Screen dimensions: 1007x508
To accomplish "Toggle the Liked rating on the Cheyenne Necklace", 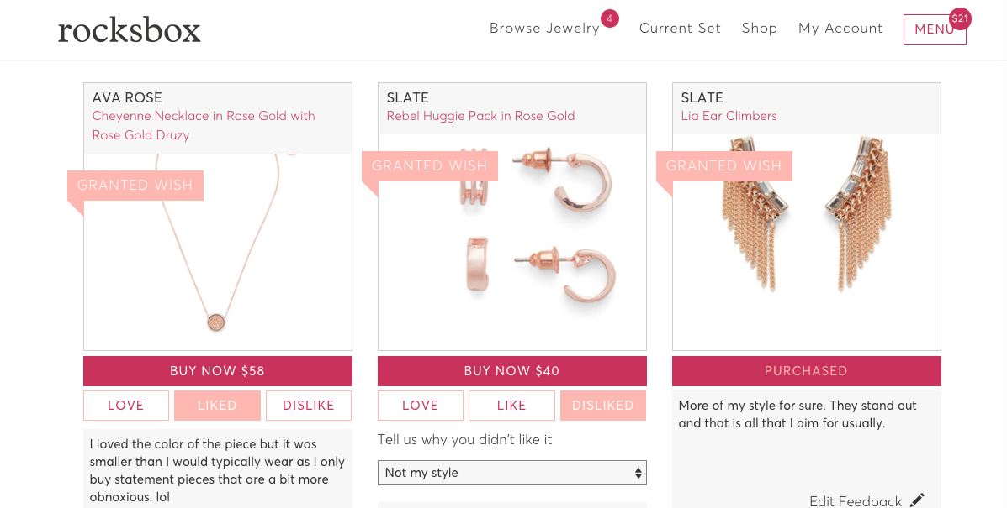I will pos(217,406).
